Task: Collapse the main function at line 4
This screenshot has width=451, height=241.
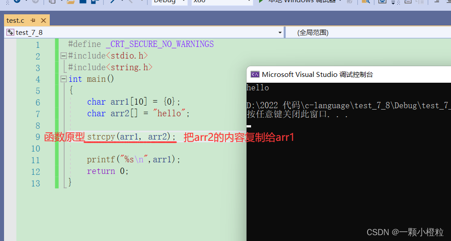Action: tap(64, 79)
